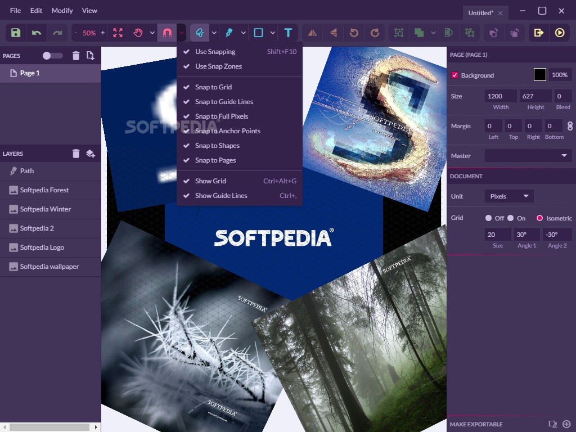Viewport: 576px width, 432px height.
Task: Uncheck the page Background checkbox
Action: (x=454, y=75)
